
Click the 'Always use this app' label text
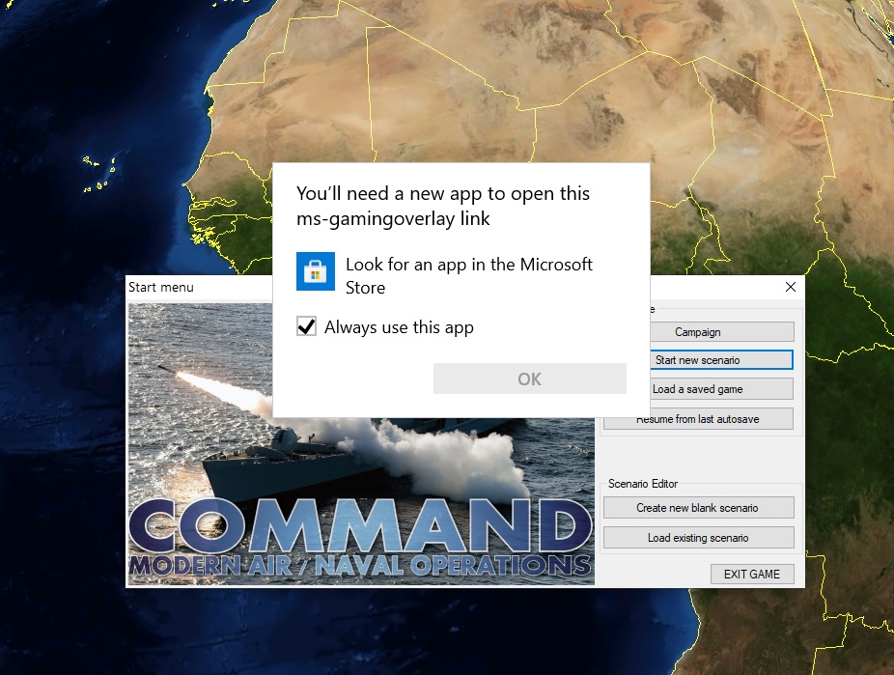399,327
